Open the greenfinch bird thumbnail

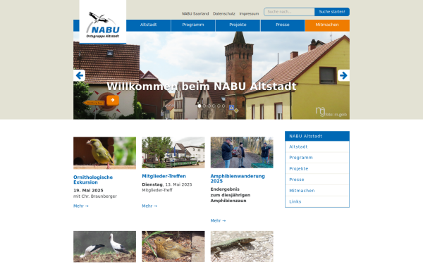click(x=104, y=153)
